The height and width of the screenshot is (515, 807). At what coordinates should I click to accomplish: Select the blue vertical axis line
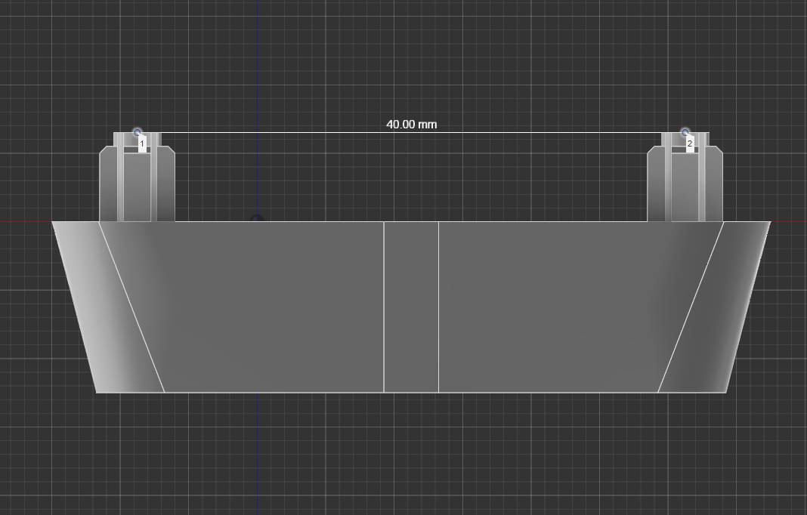[x=257, y=60]
